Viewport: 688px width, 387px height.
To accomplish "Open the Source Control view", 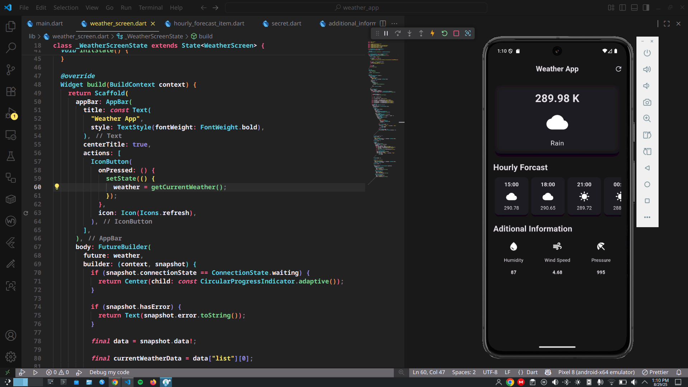I will 11,70.
